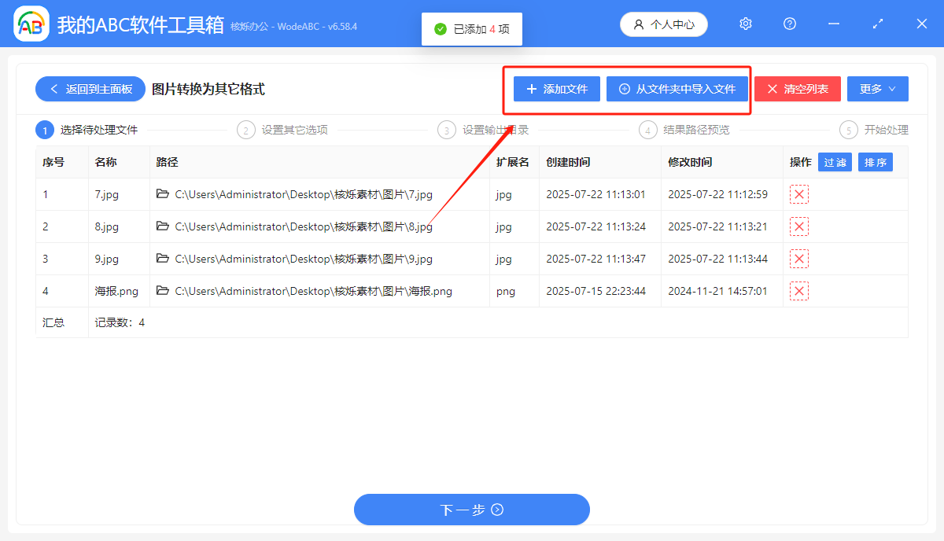Proceed by clicking 下一步
Screen dimensions: 944x541
click(x=472, y=510)
